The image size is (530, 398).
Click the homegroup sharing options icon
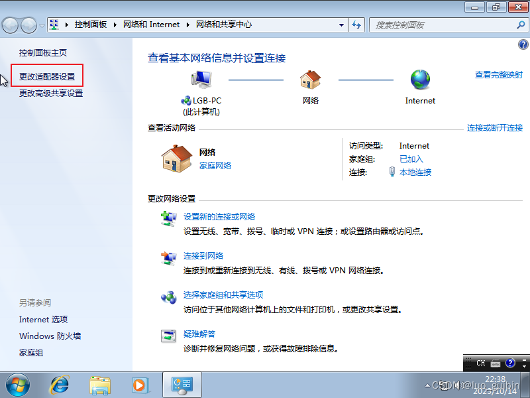pos(168,297)
